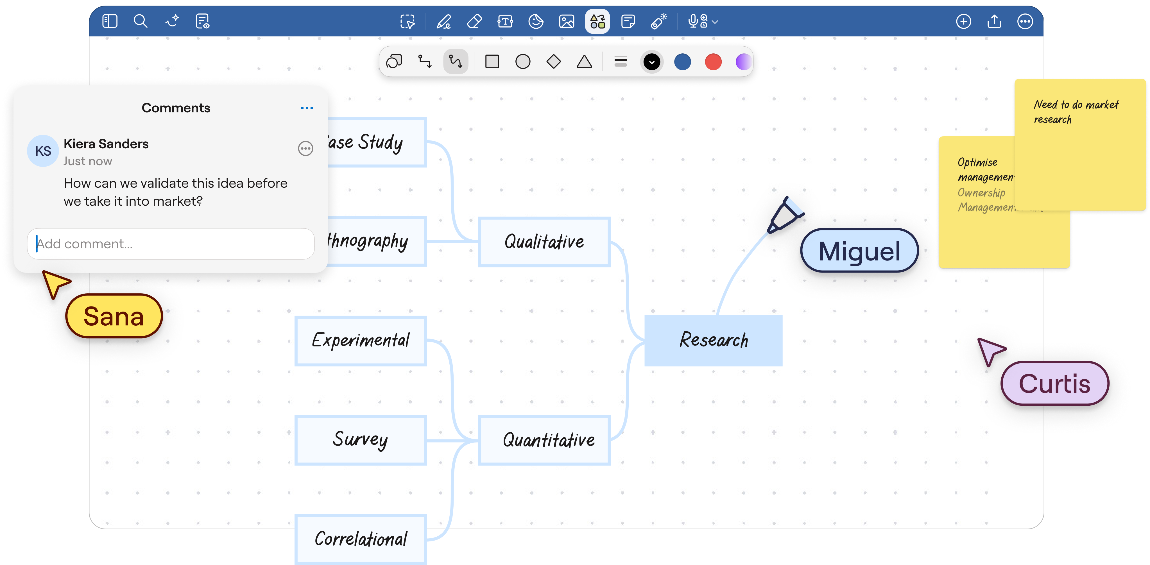Click the insert image tool
1150x565 pixels.
tap(567, 21)
